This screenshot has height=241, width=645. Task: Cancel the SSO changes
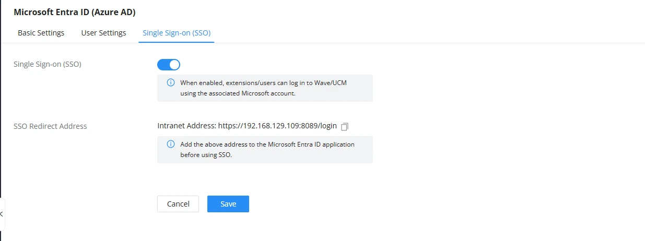[x=178, y=204]
